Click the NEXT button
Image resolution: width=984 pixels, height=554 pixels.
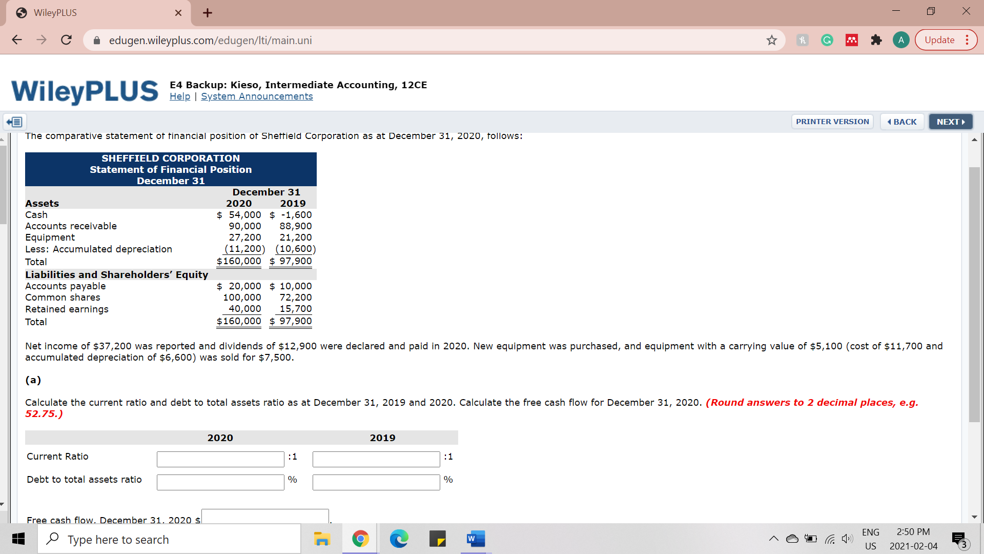click(950, 122)
